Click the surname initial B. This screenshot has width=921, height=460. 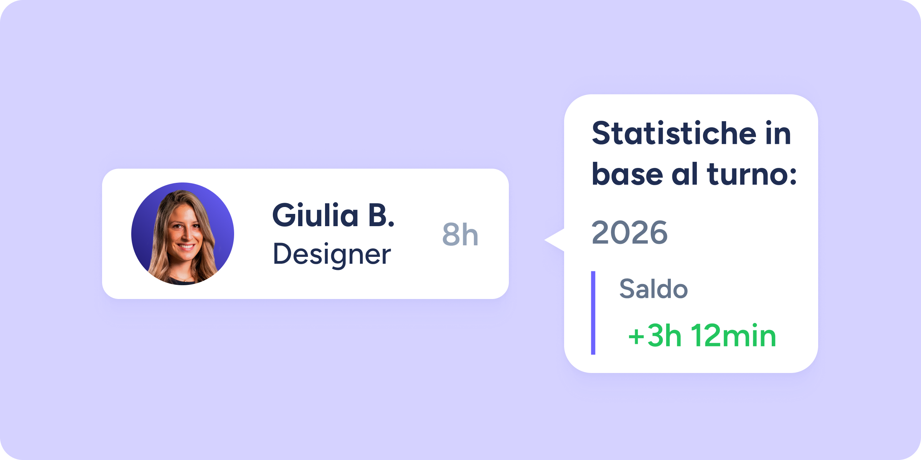click(381, 215)
